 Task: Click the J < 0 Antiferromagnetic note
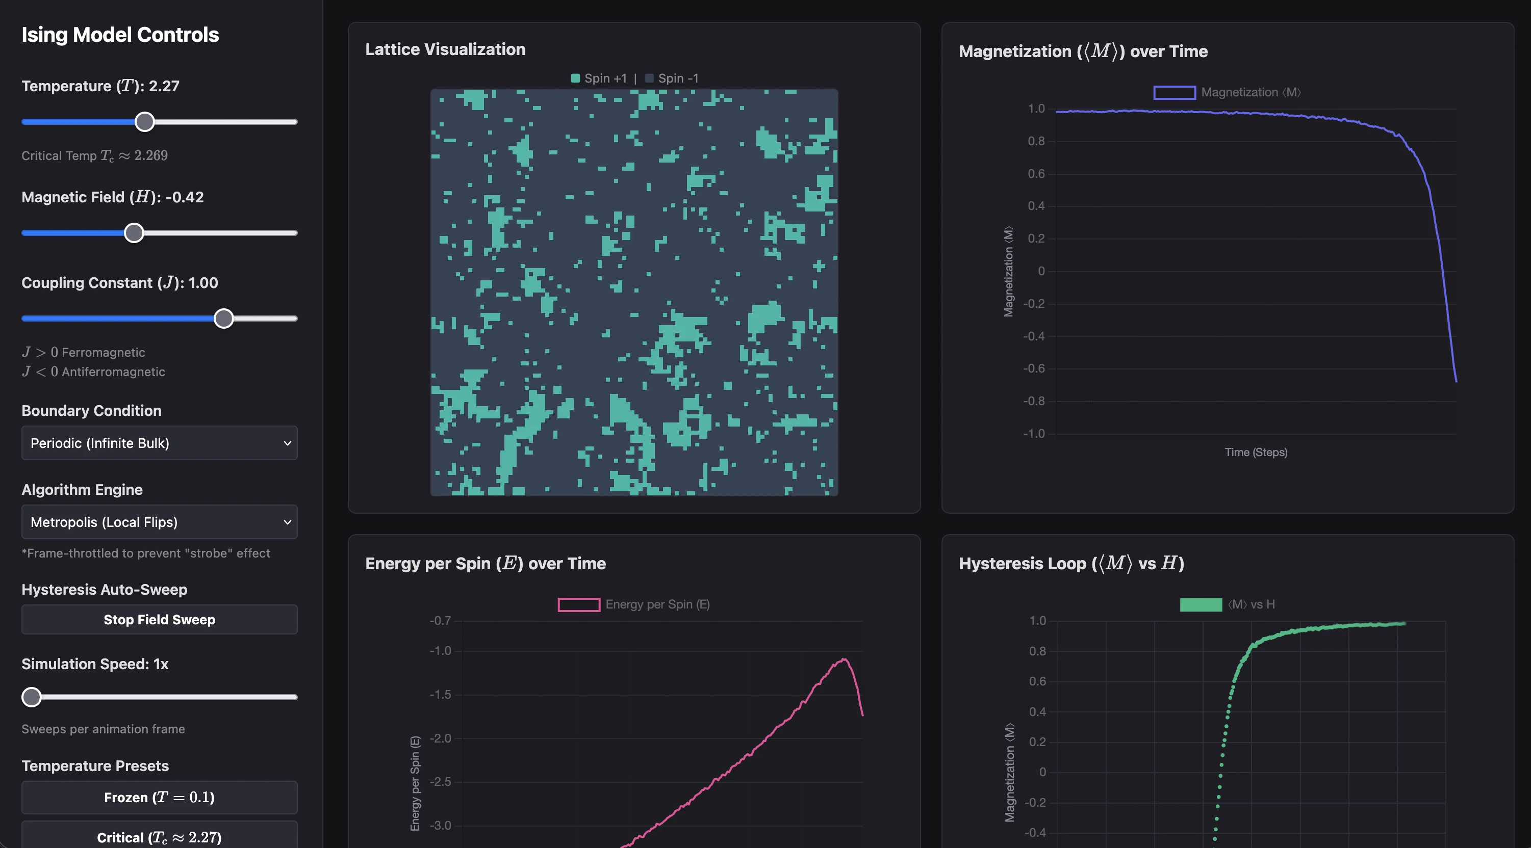[93, 372]
